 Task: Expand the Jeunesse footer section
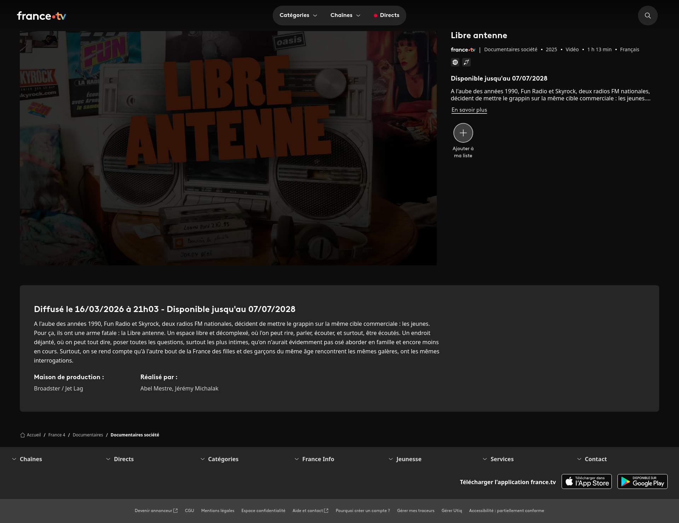408,459
